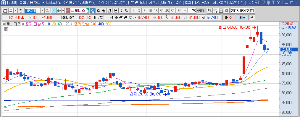Image resolution: width=300 pixels, height=117 pixels.
Task: Click the blue 480 moving average label
Action: pos(101,24)
